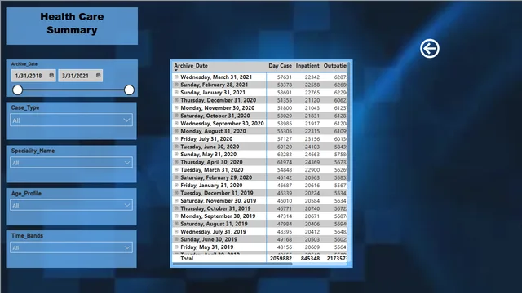
Task: Expand Sunday, May 31, 2020 row
Action: [176, 154]
